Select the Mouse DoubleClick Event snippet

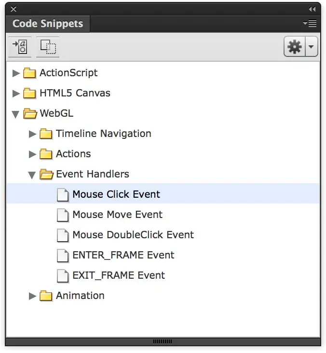click(x=133, y=235)
